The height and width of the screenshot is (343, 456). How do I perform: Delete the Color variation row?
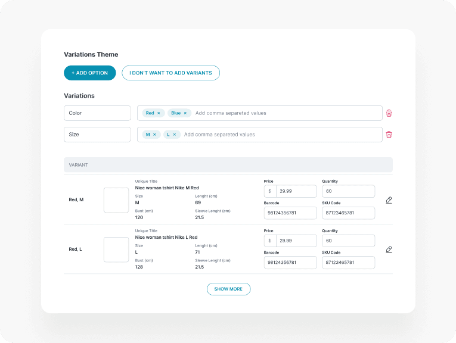pos(389,113)
